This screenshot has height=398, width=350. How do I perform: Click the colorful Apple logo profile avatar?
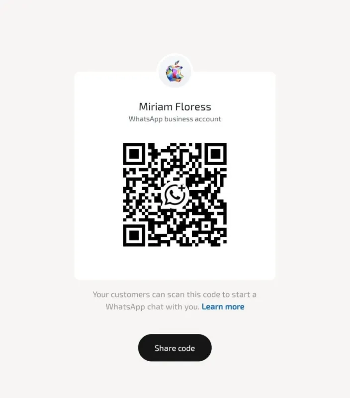tap(175, 72)
